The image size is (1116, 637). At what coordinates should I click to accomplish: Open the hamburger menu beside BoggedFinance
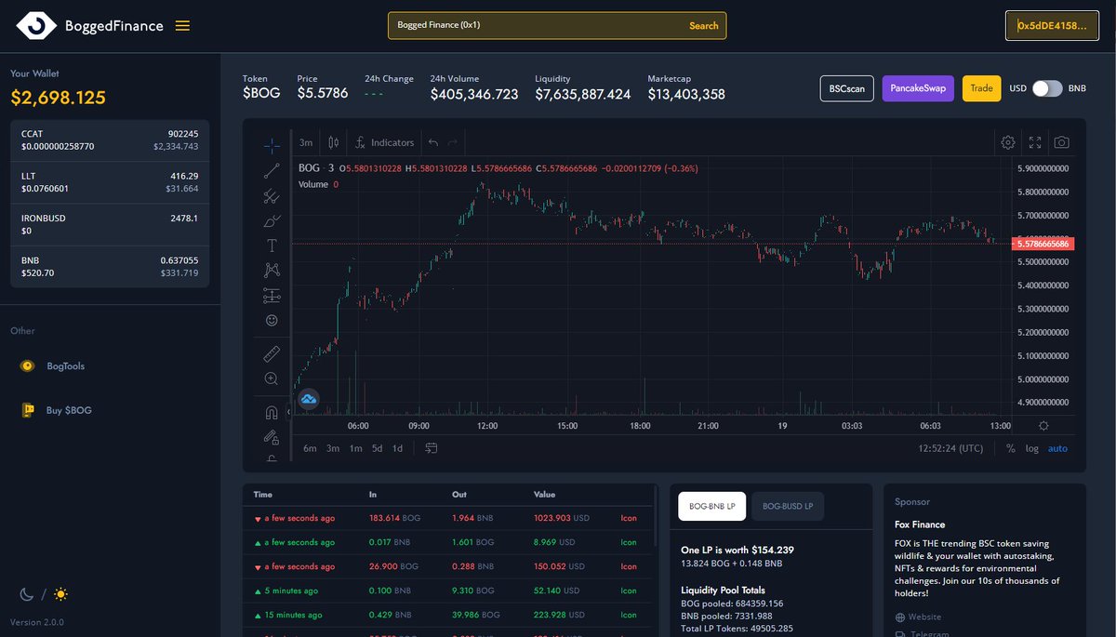(182, 26)
